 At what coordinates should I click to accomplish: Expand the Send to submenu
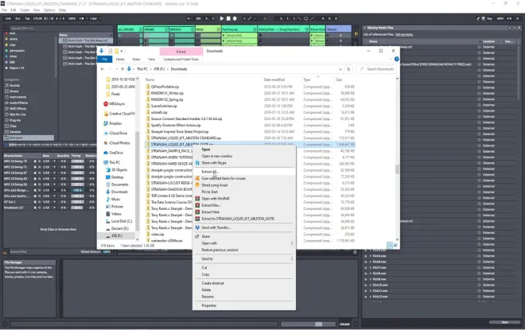243,258
